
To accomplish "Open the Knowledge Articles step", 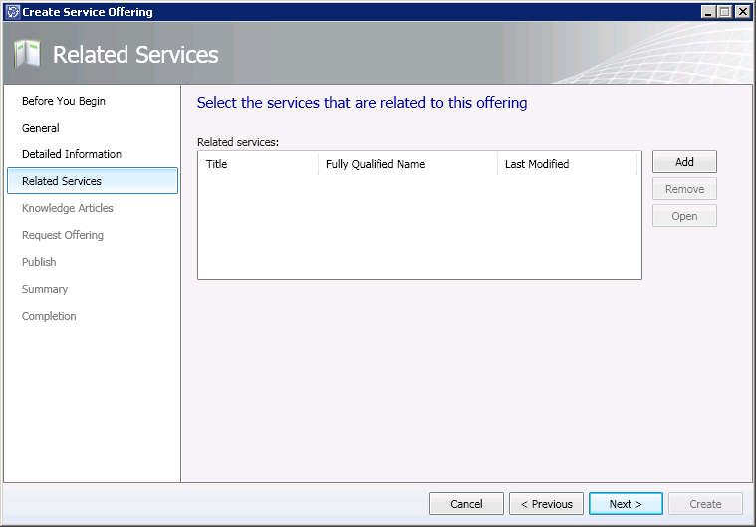I will [x=68, y=208].
